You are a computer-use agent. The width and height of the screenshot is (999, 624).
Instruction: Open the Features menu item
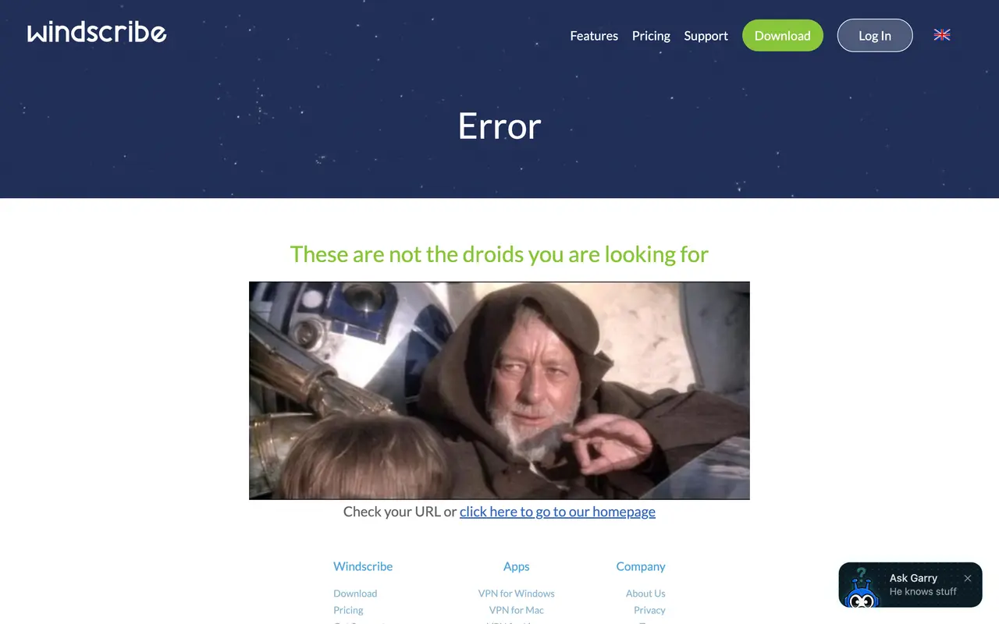coord(594,36)
